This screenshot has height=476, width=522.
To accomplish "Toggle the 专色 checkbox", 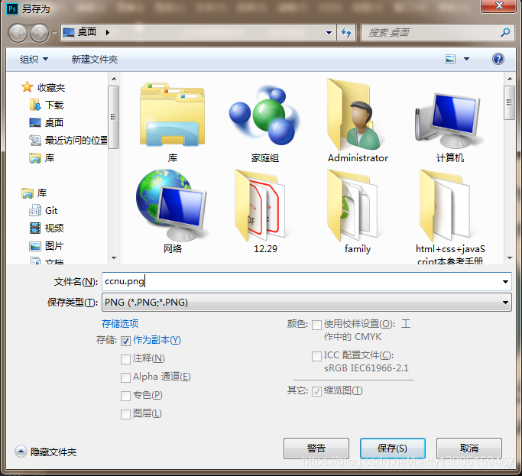I will click(125, 396).
